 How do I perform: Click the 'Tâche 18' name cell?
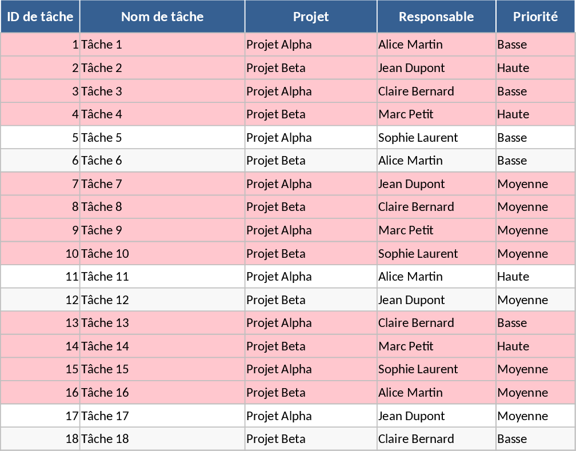162,439
